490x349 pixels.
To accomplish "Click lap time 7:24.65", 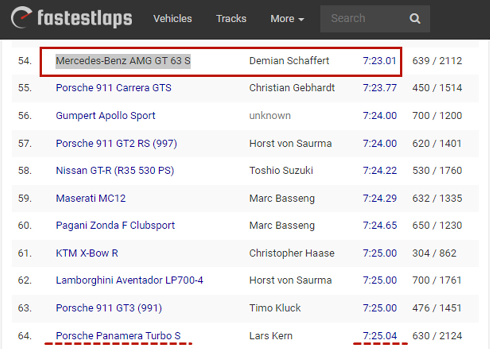I will click(x=380, y=225).
